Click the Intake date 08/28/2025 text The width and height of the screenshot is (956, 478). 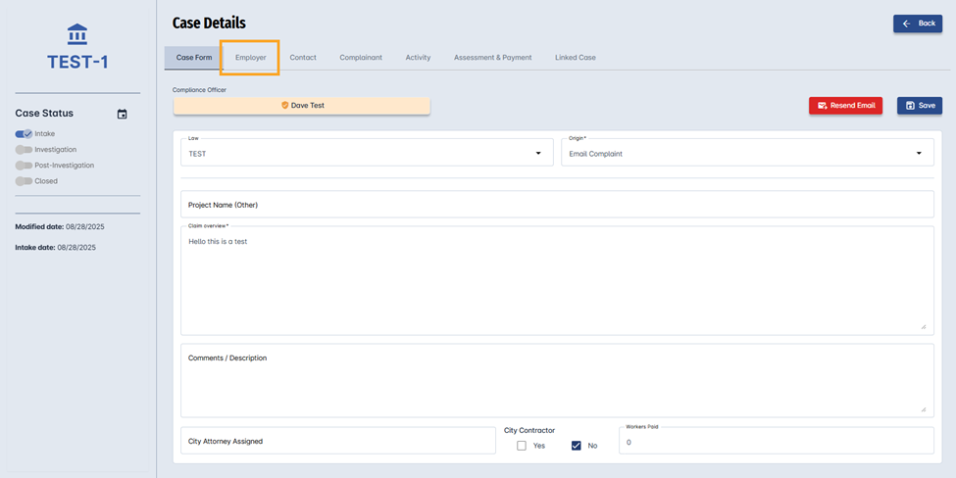pos(56,247)
